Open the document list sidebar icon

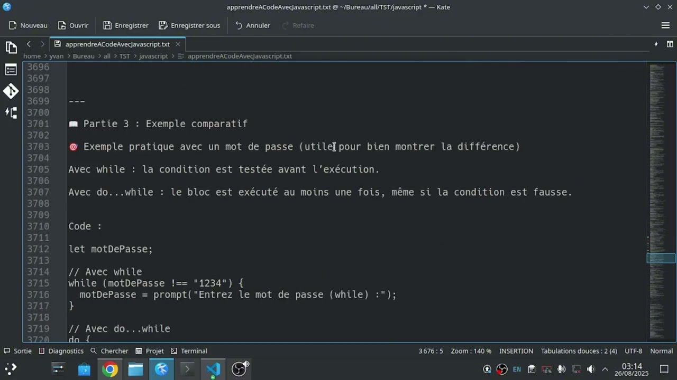pyautogui.click(x=11, y=69)
